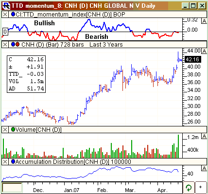Image resolution: width=208 pixels, height=194 pixels.
Task: Click the empty input box at bottom left
Action: coord(12,188)
